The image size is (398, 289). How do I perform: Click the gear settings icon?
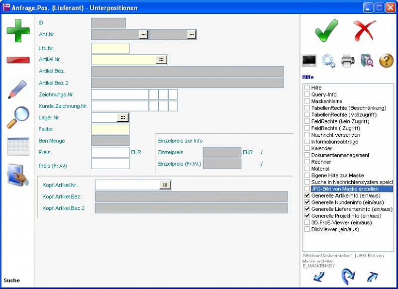click(x=328, y=61)
